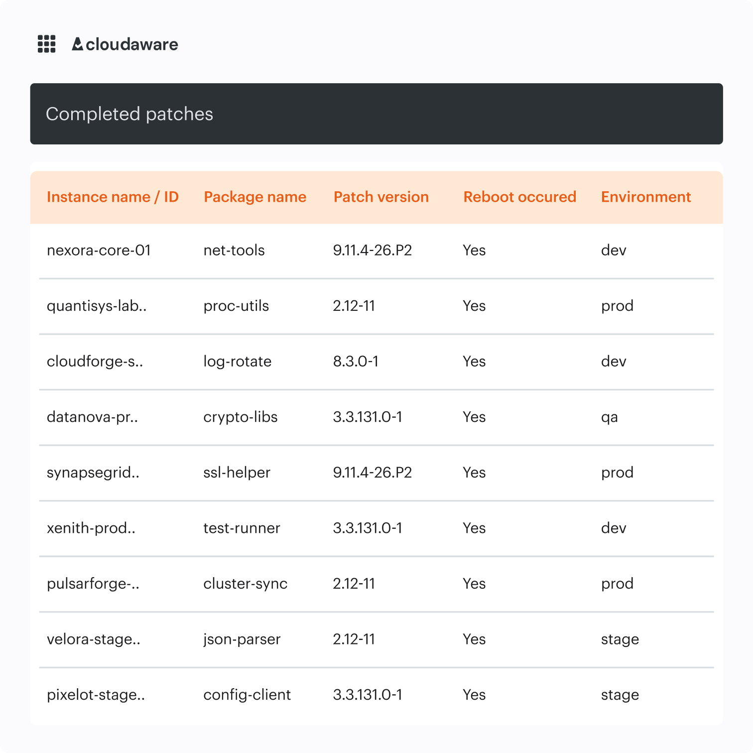Sort by Environment column
Screen dimensions: 753x753
(645, 197)
